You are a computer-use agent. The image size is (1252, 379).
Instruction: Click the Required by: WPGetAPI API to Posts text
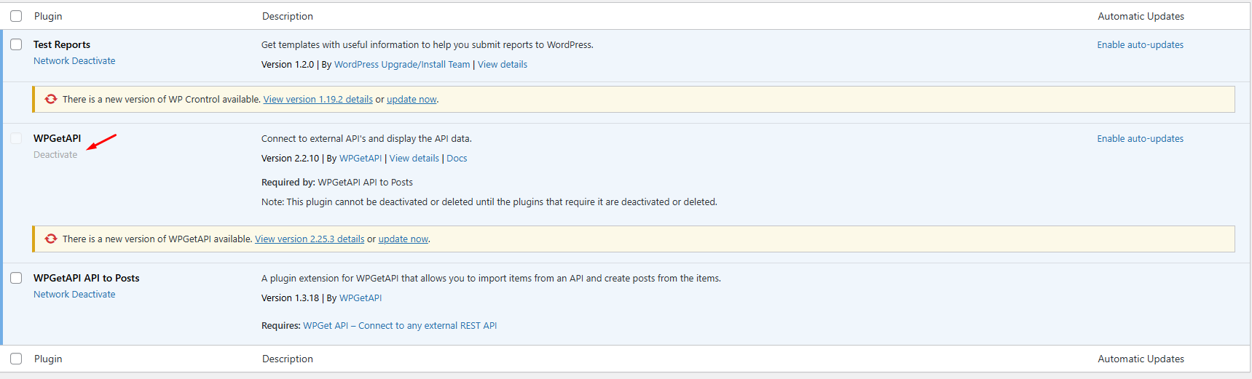[x=337, y=183]
